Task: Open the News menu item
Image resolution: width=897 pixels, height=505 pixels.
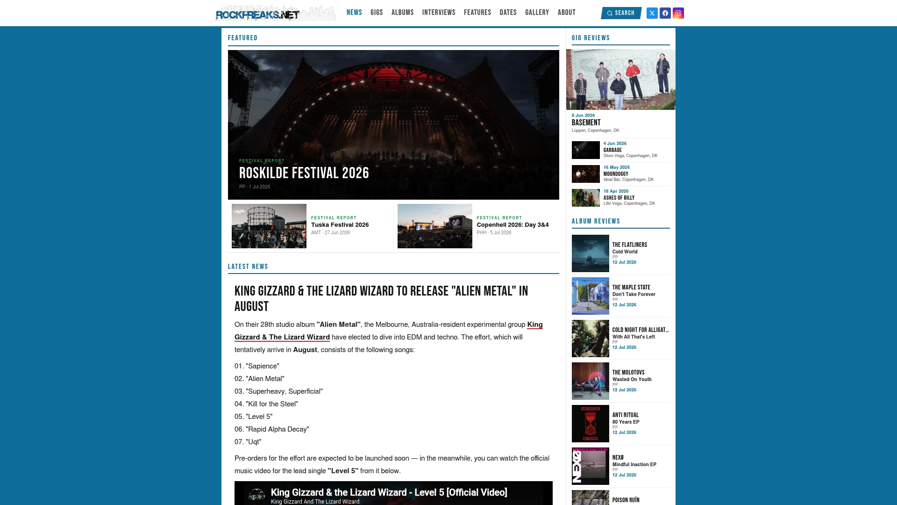Action: point(354,13)
